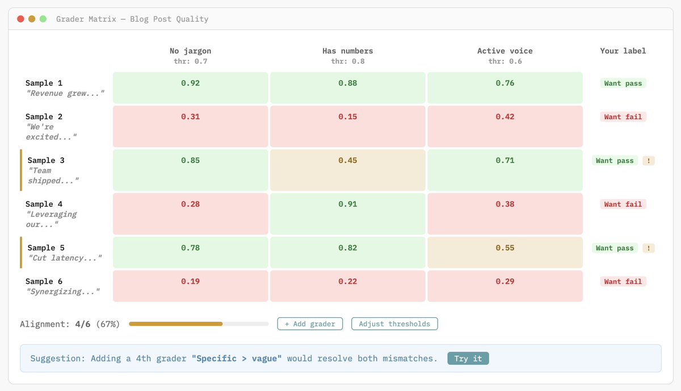Image resolution: width=681 pixels, height=391 pixels.
Task: Select the Sample 4 "Leveraging our..." row label
Action: coord(51,214)
